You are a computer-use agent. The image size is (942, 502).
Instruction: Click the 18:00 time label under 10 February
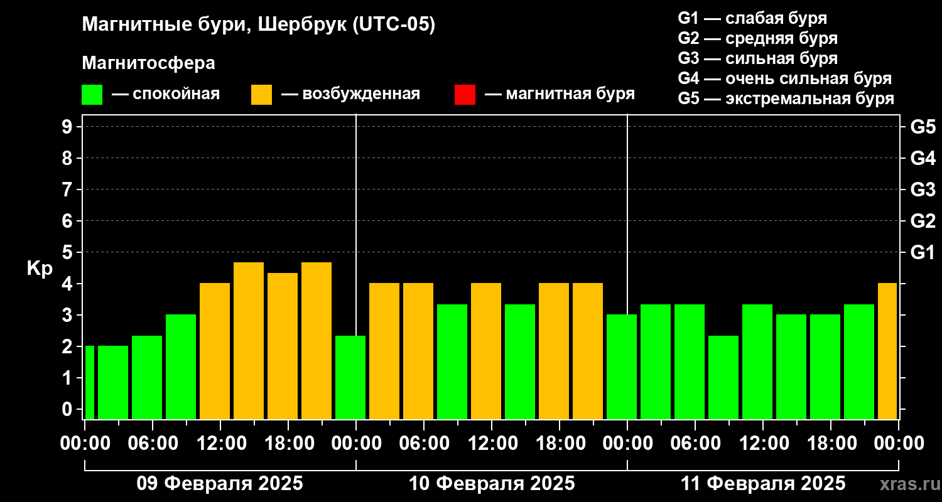(x=560, y=444)
